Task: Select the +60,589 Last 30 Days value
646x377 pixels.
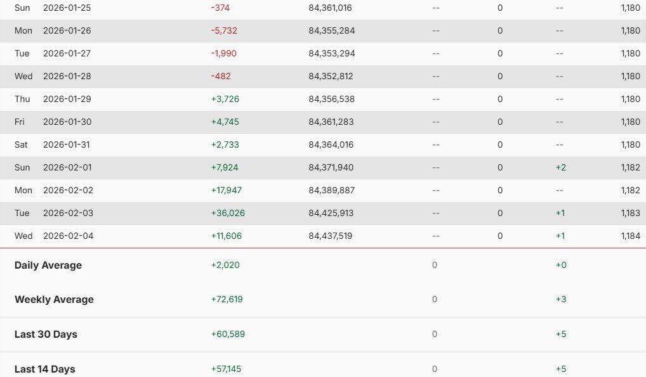Action: coord(227,334)
